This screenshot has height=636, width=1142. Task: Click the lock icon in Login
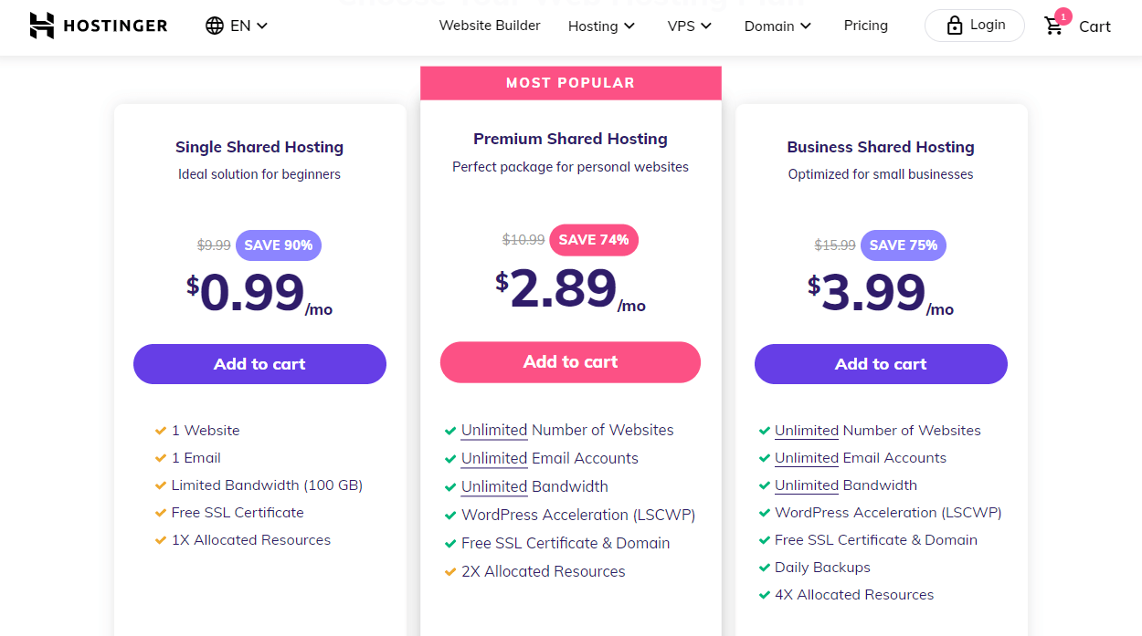(x=955, y=26)
